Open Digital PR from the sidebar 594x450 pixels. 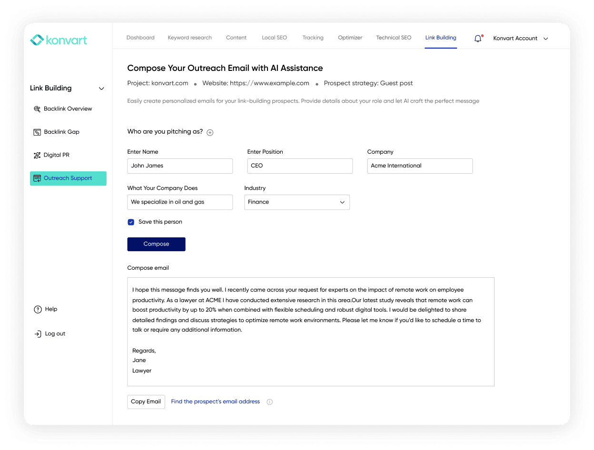coord(37,155)
